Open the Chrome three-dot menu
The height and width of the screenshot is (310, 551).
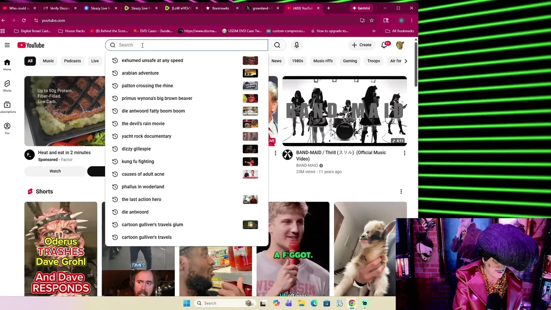click(412, 20)
